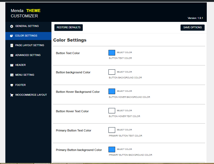Save changes with Save Options button
The image size is (214, 164).
(192, 27)
